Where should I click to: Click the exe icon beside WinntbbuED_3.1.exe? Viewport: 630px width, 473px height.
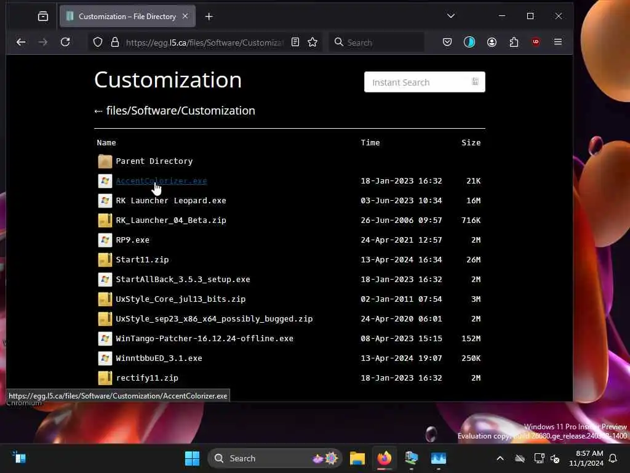pos(105,358)
